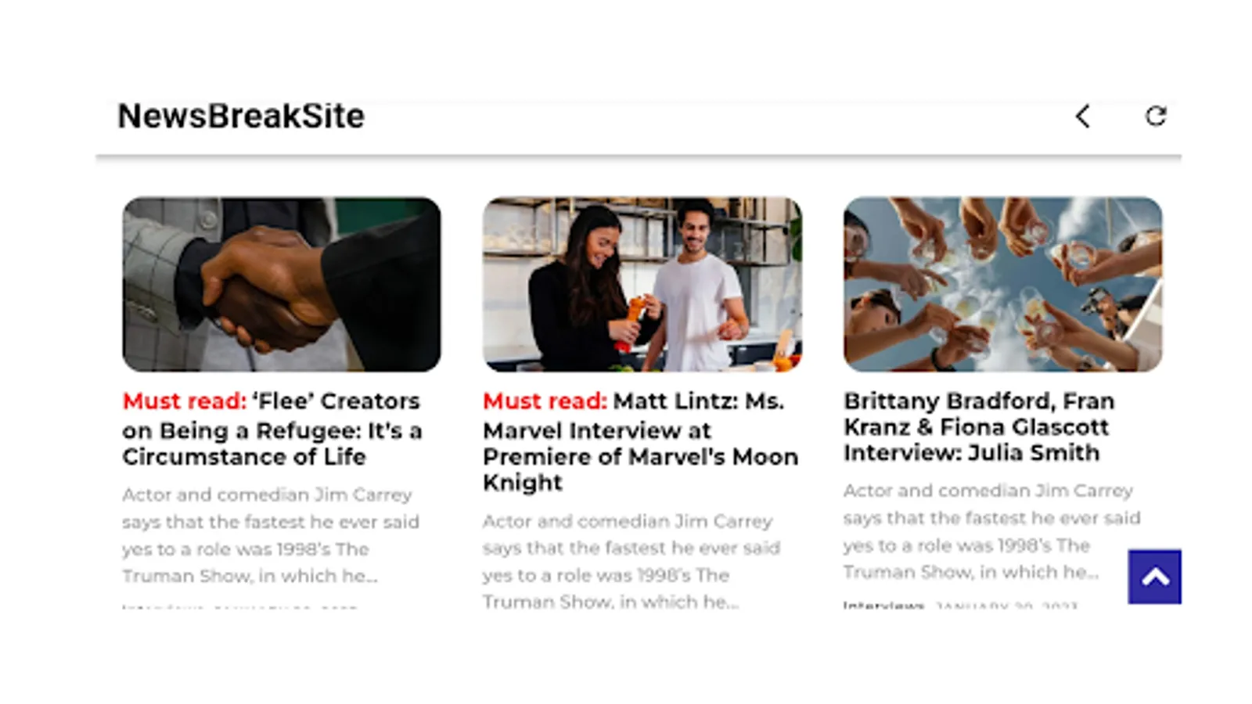Image resolution: width=1252 pixels, height=704 pixels.
Task: Click the excerpt text under the Brittany Bradford article
Action: (991, 532)
